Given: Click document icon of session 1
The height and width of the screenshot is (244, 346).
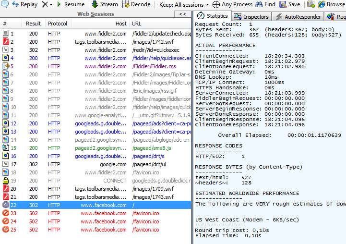Looking at the screenshot, I should point(5,33).
